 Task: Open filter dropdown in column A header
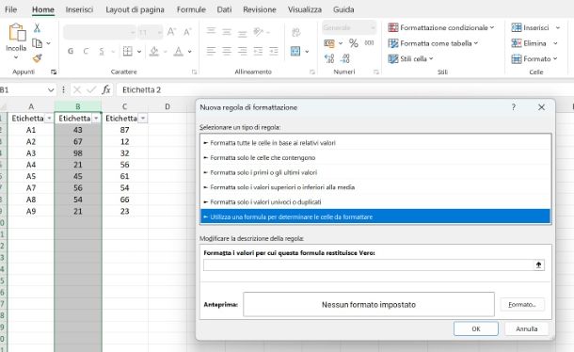click(49, 119)
